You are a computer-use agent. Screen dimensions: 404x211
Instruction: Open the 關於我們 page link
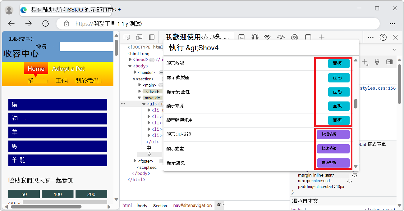point(87,81)
